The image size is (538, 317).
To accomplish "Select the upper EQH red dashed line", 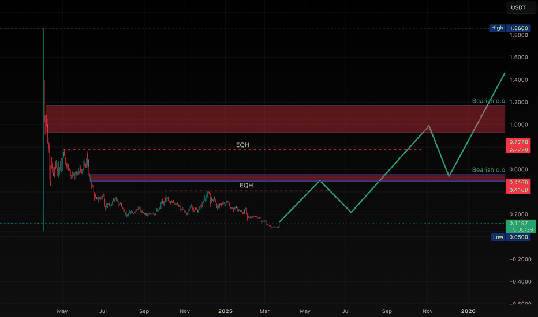I will click(x=242, y=150).
